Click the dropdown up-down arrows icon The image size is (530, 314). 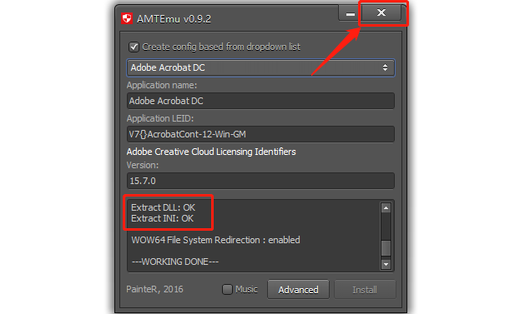coord(385,67)
